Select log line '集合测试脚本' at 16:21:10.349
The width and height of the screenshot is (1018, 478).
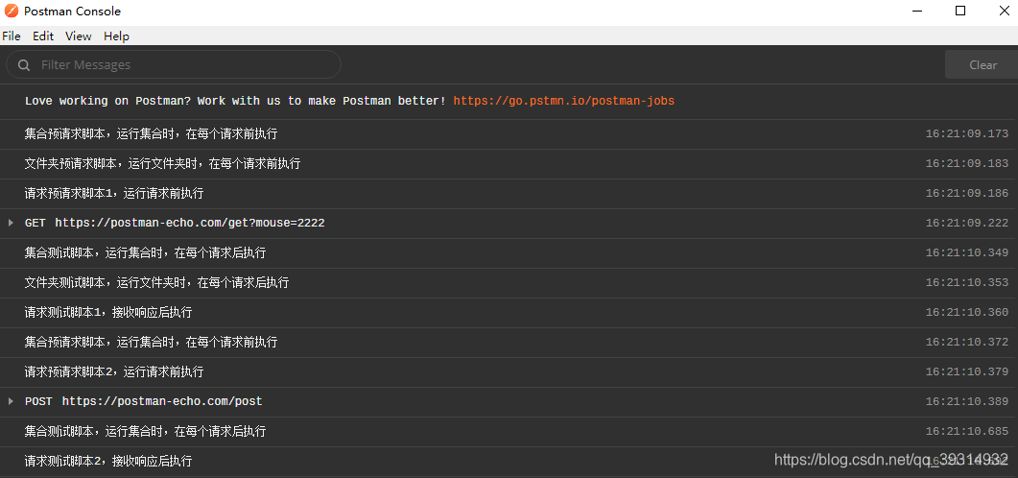[x=509, y=252]
